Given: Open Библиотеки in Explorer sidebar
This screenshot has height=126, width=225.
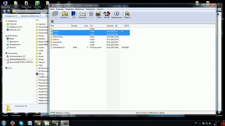Looking at the screenshot, I should pyautogui.click(x=12, y=36).
